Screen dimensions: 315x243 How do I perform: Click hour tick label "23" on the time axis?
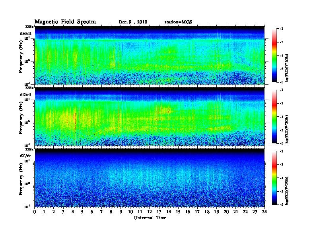click(255, 212)
